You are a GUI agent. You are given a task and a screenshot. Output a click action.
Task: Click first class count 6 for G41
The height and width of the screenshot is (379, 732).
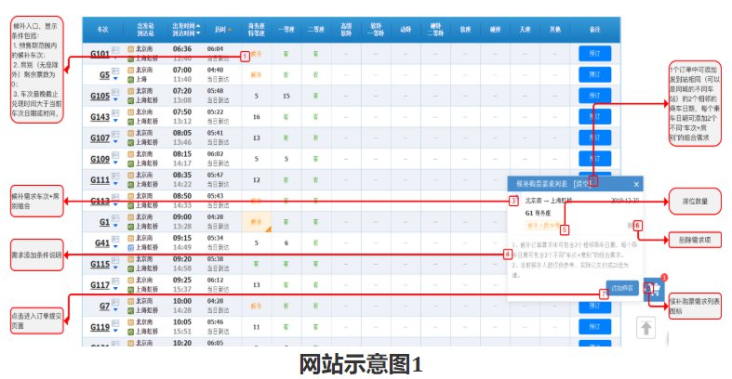tap(286, 242)
